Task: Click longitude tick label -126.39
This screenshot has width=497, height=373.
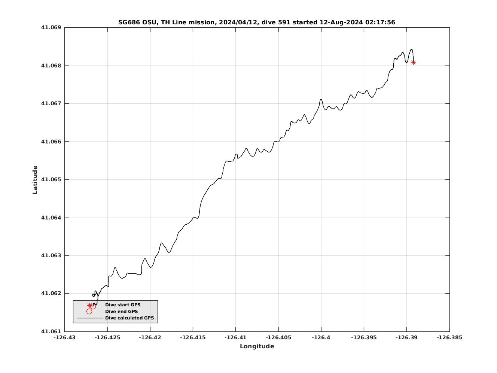Action: (407, 337)
